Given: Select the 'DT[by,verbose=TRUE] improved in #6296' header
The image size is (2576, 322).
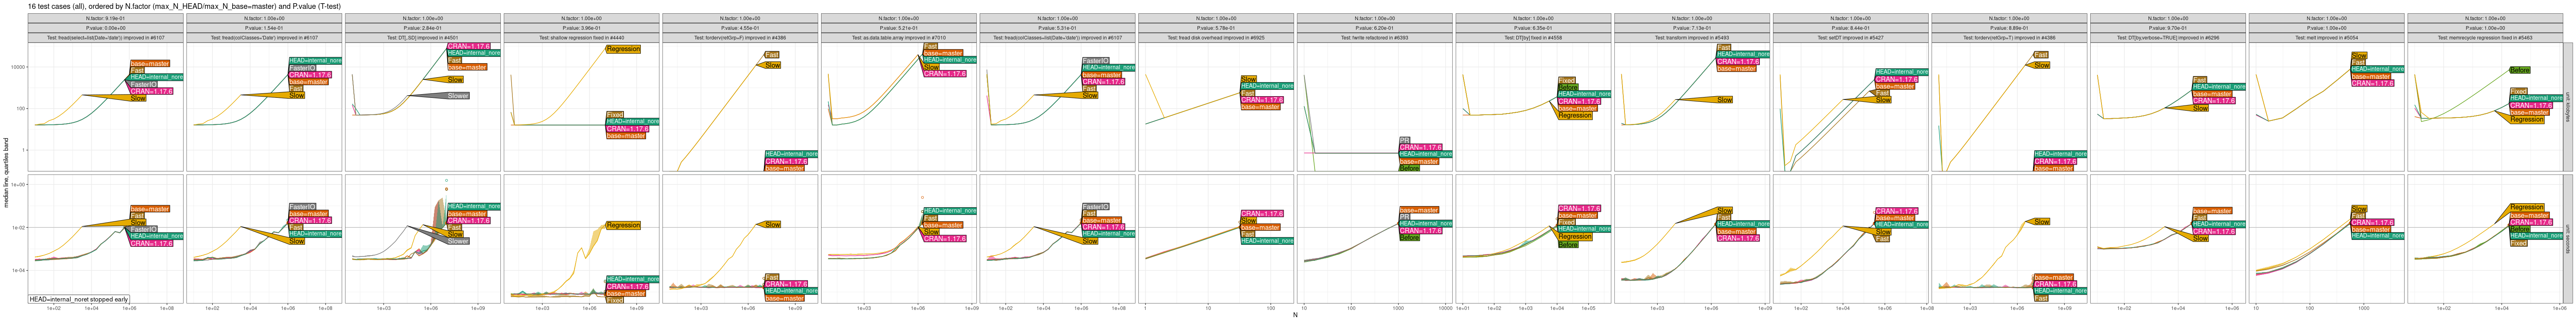Looking at the screenshot, I should click(2167, 38).
